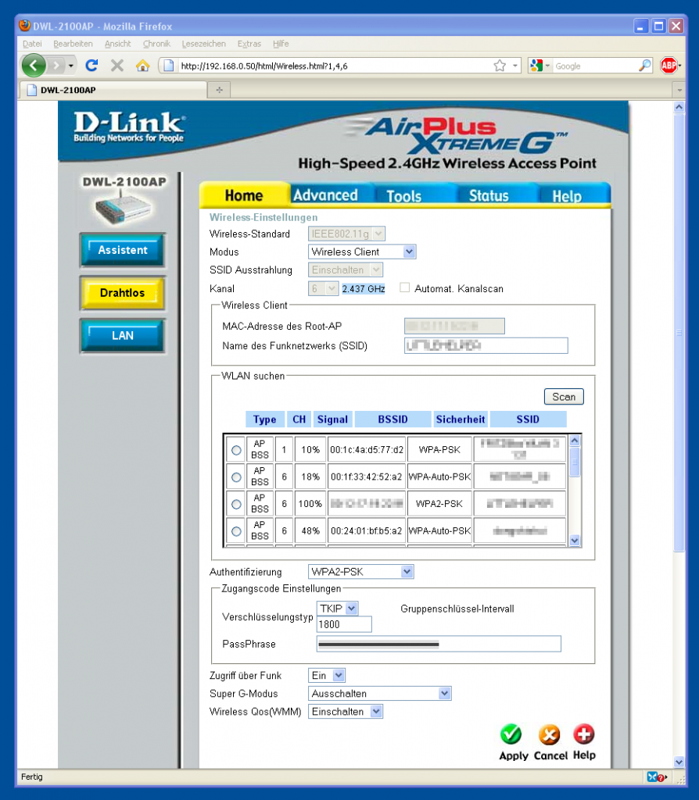
Task: Cancel changes using the orange X icon
Action: pyautogui.click(x=550, y=736)
